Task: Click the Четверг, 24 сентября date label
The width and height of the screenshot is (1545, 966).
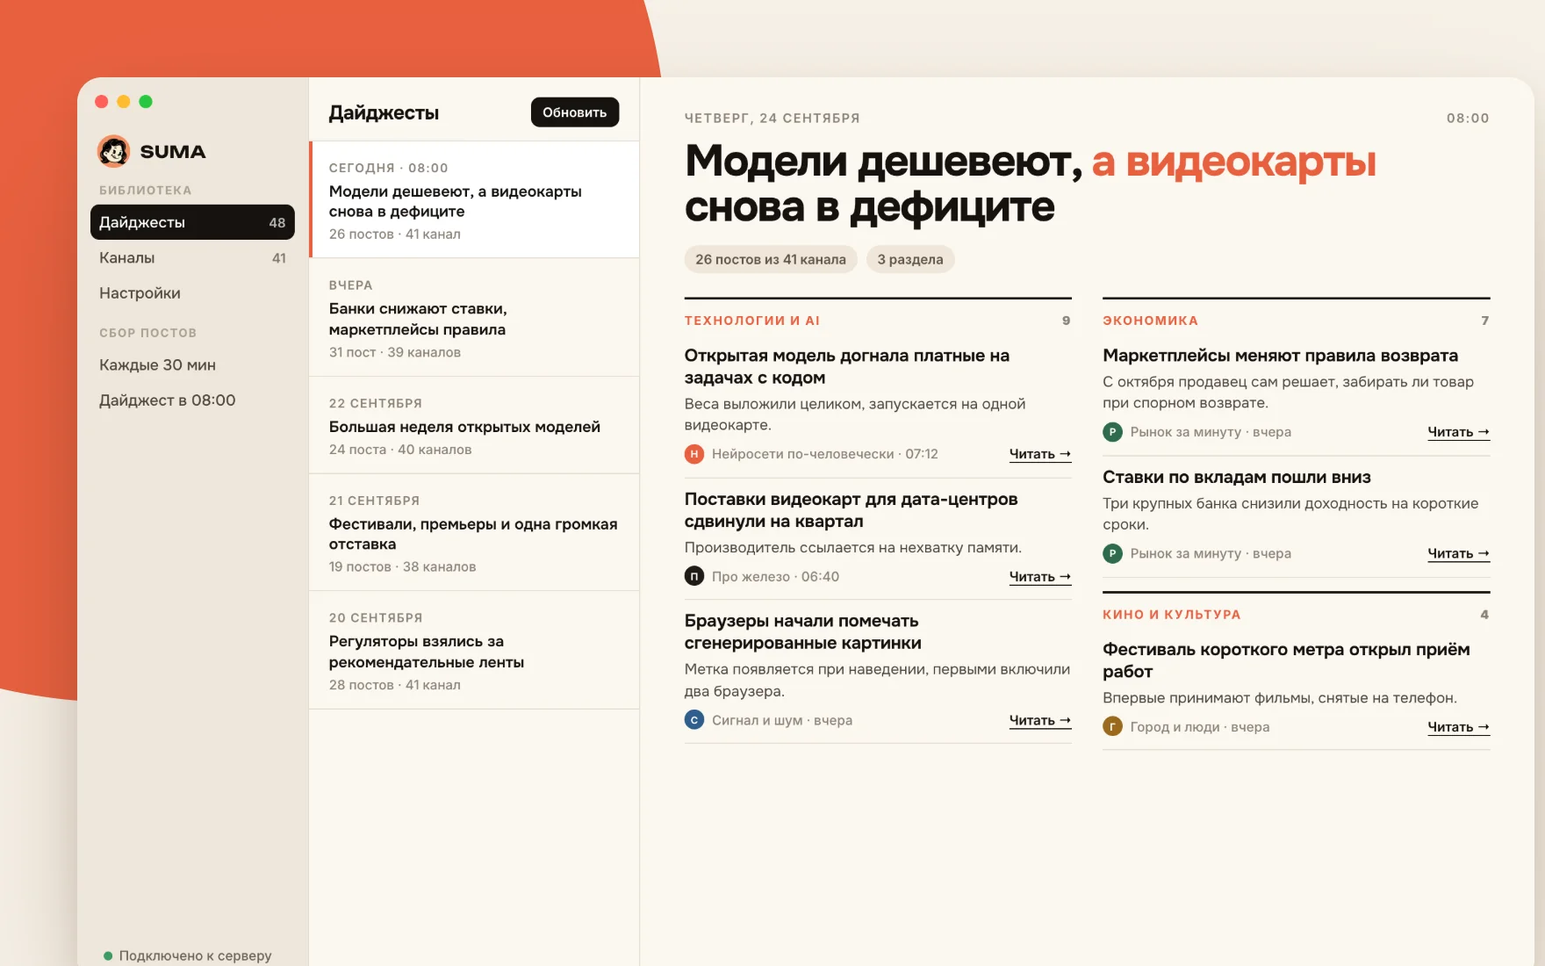Action: pyautogui.click(x=772, y=119)
